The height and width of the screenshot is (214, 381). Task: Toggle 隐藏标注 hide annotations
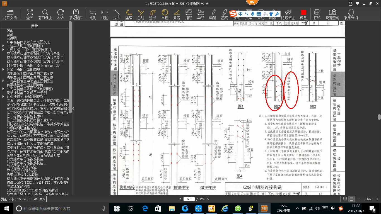click(x=288, y=14)
